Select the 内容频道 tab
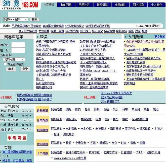 49,5
